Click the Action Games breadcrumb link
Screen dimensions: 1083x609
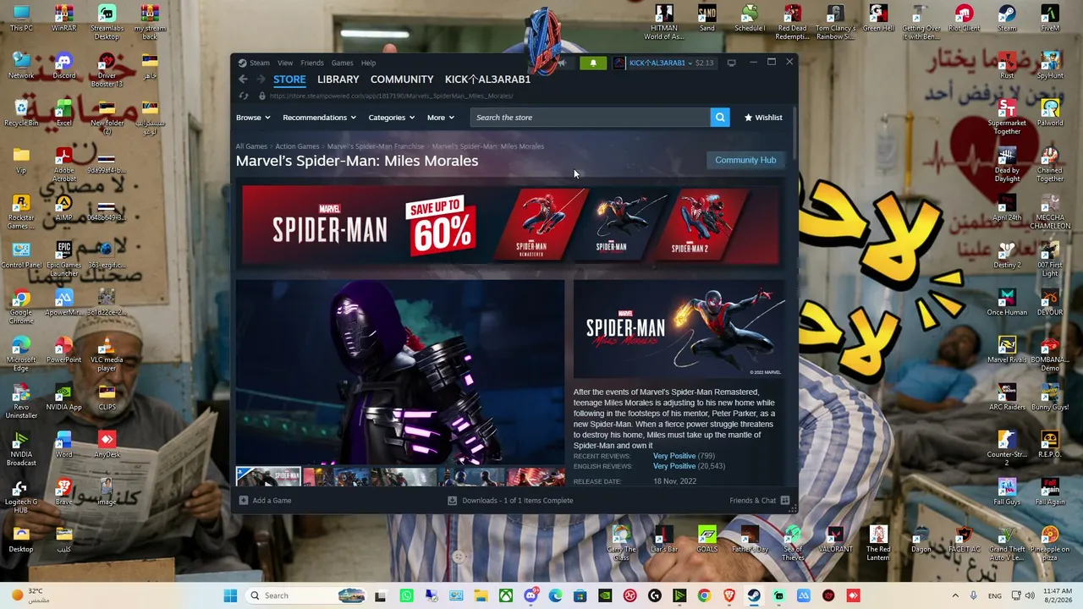point(297,146)
